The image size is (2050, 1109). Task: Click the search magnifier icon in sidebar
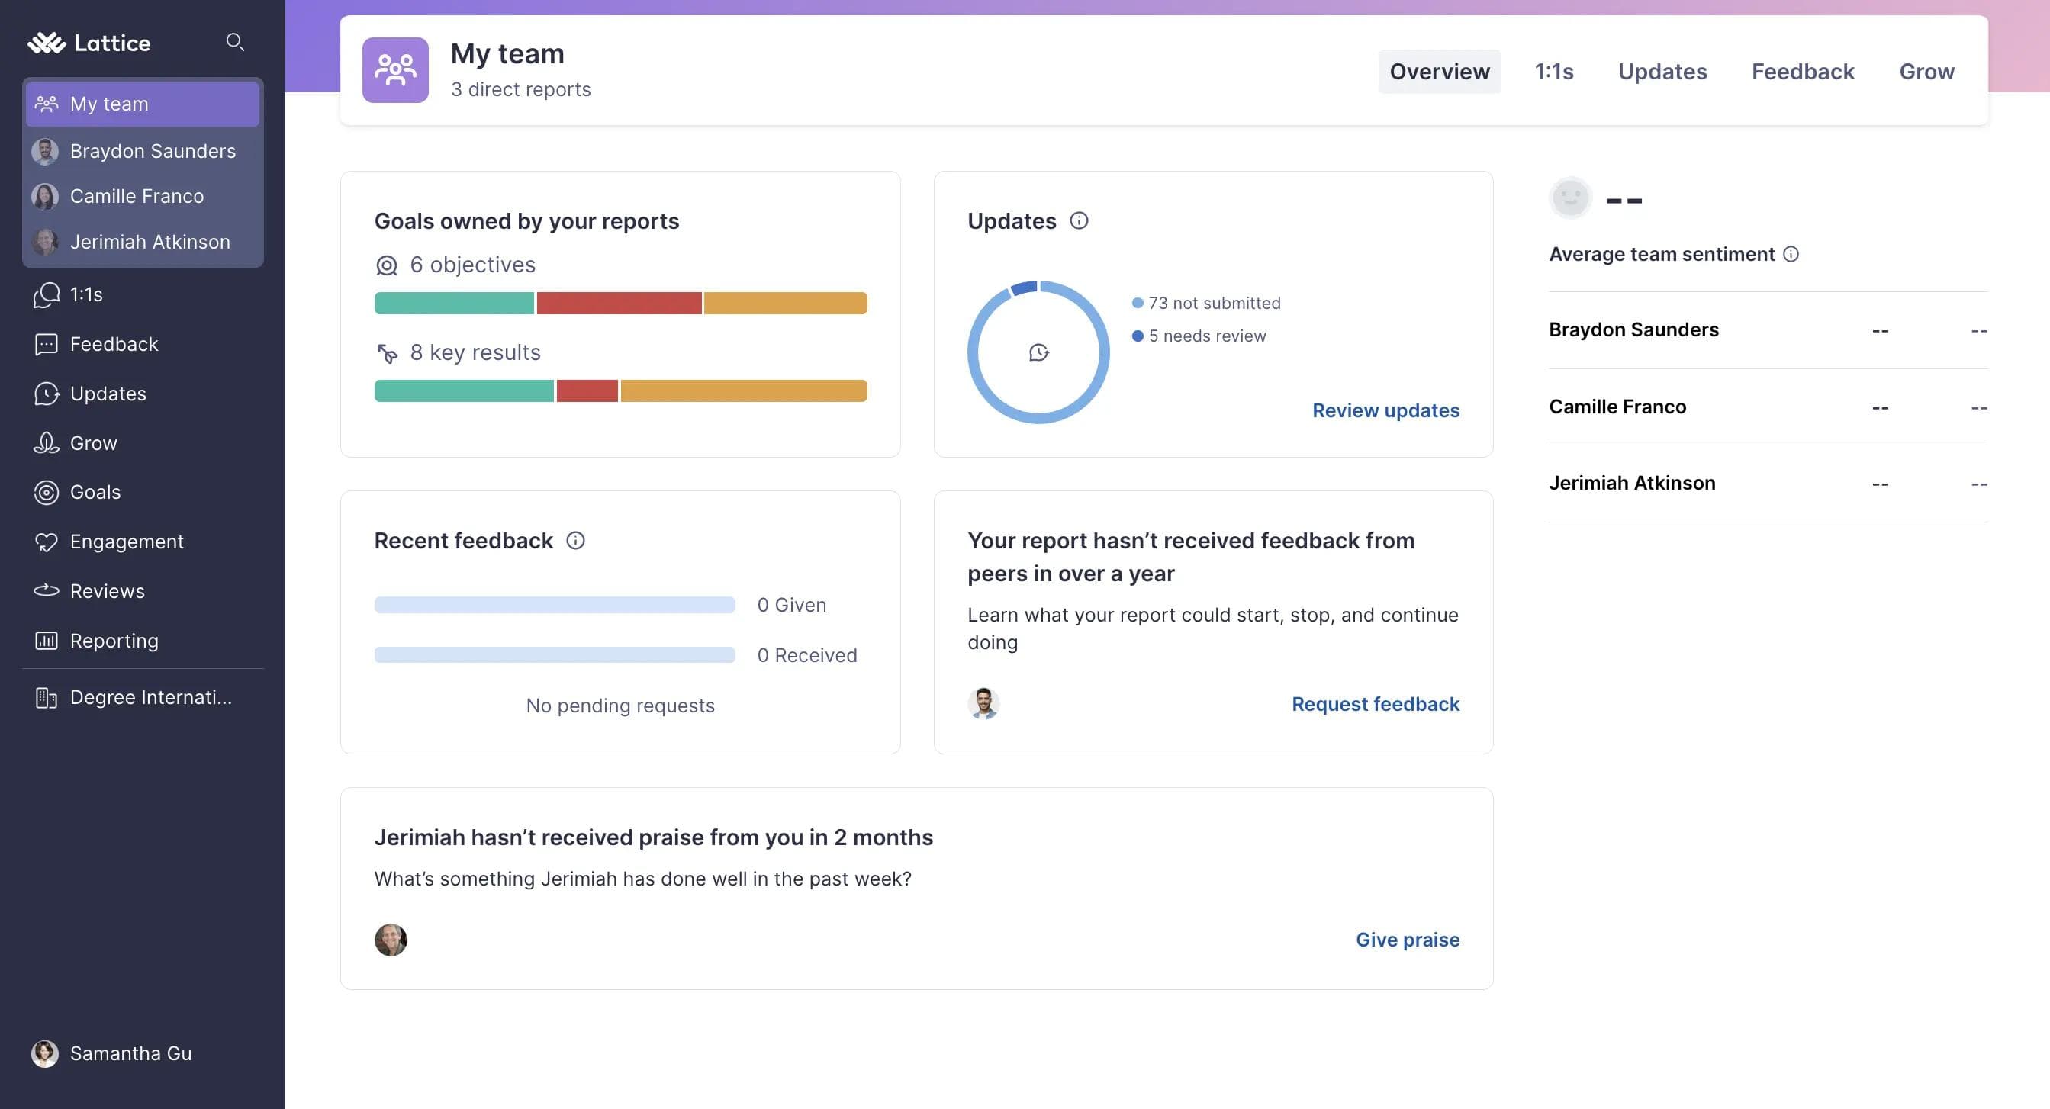click(x=234, y=41)
